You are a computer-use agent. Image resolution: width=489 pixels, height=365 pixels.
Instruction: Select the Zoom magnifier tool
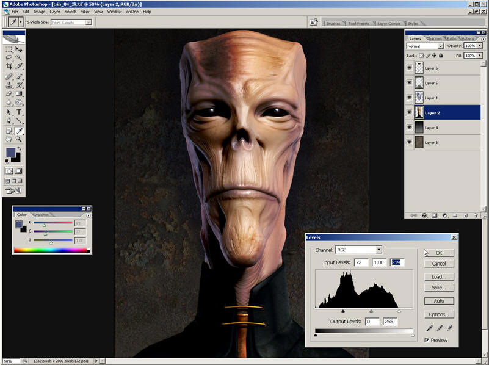[x=19, y=139]
